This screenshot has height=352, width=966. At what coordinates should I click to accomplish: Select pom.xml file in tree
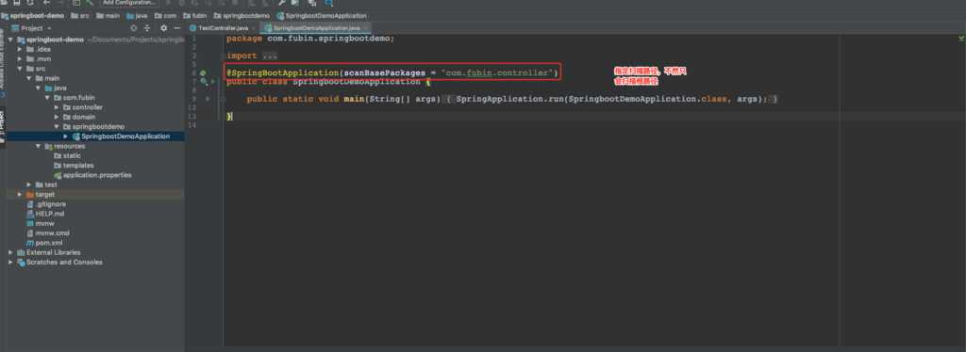coord(44,243)
